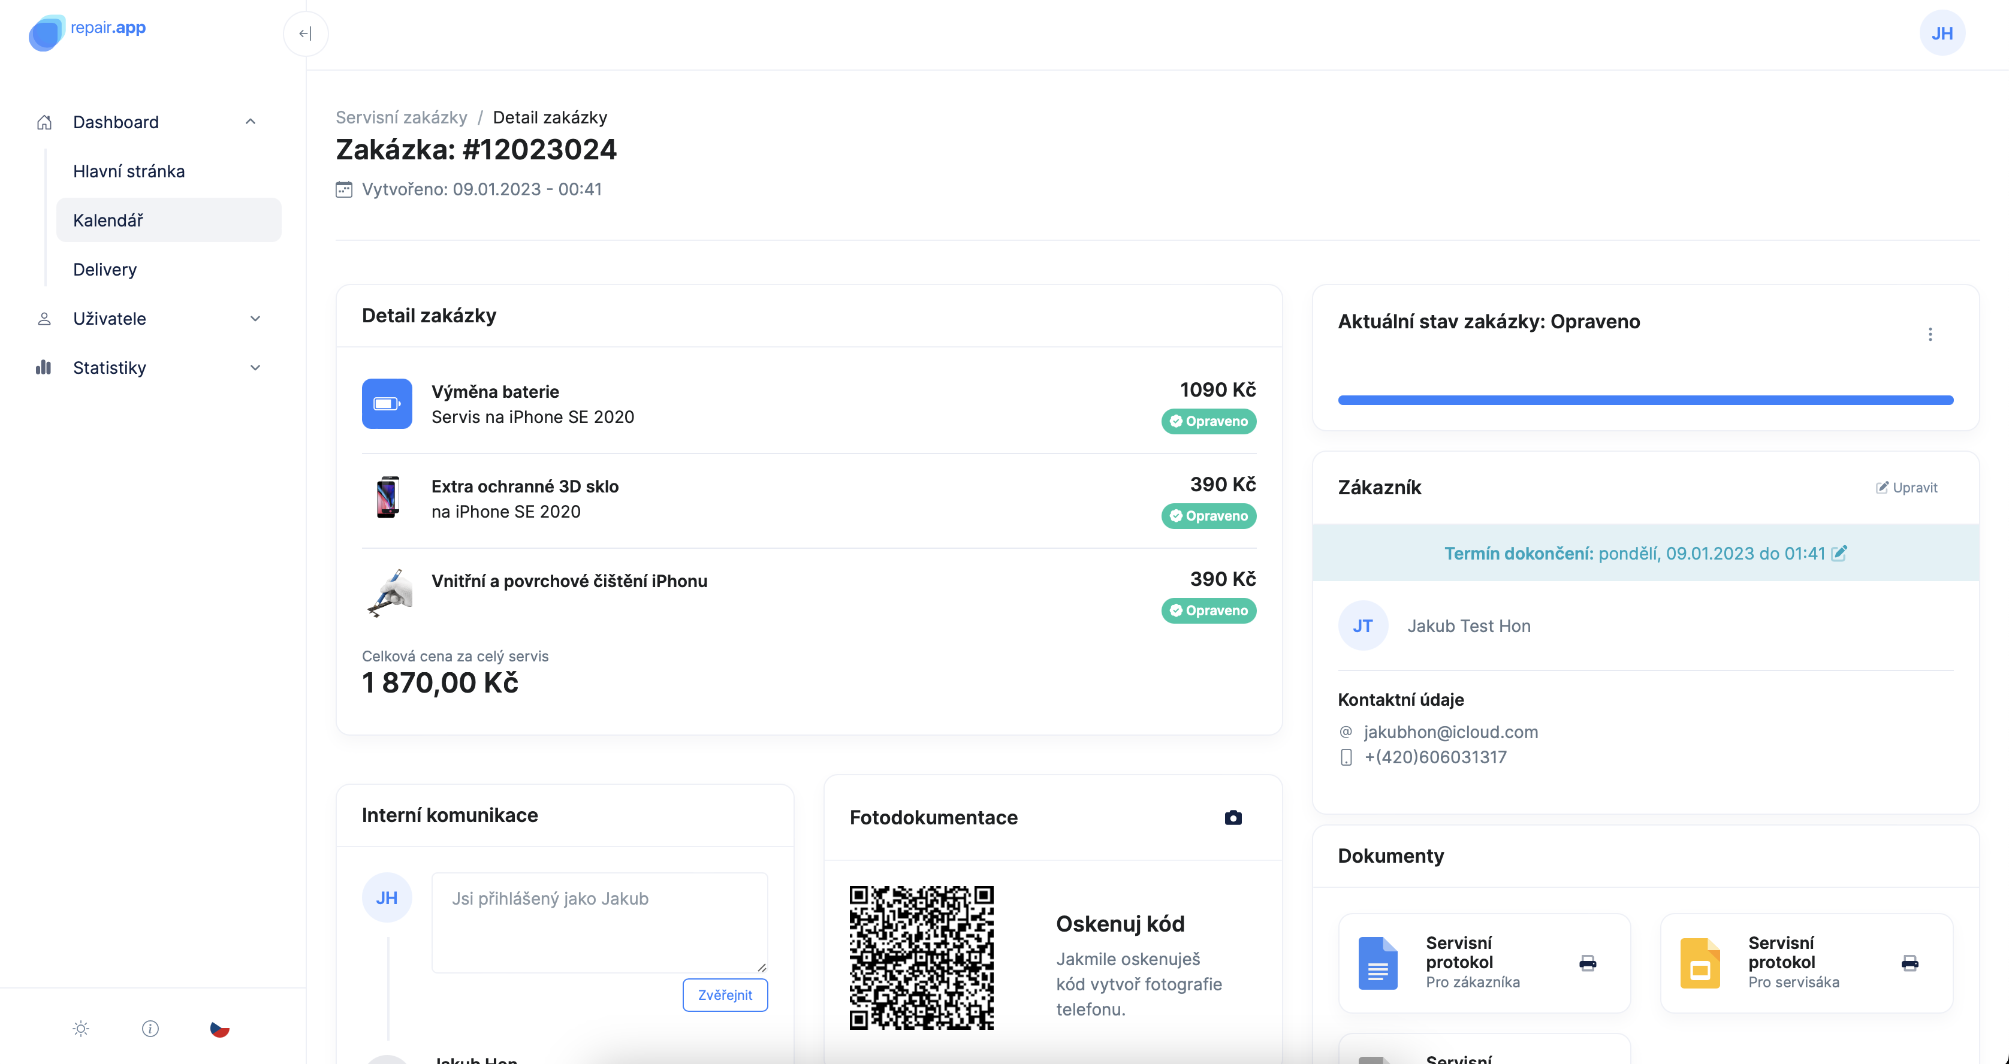Click the Upravit customer edit link

[x=1906, y=487]
